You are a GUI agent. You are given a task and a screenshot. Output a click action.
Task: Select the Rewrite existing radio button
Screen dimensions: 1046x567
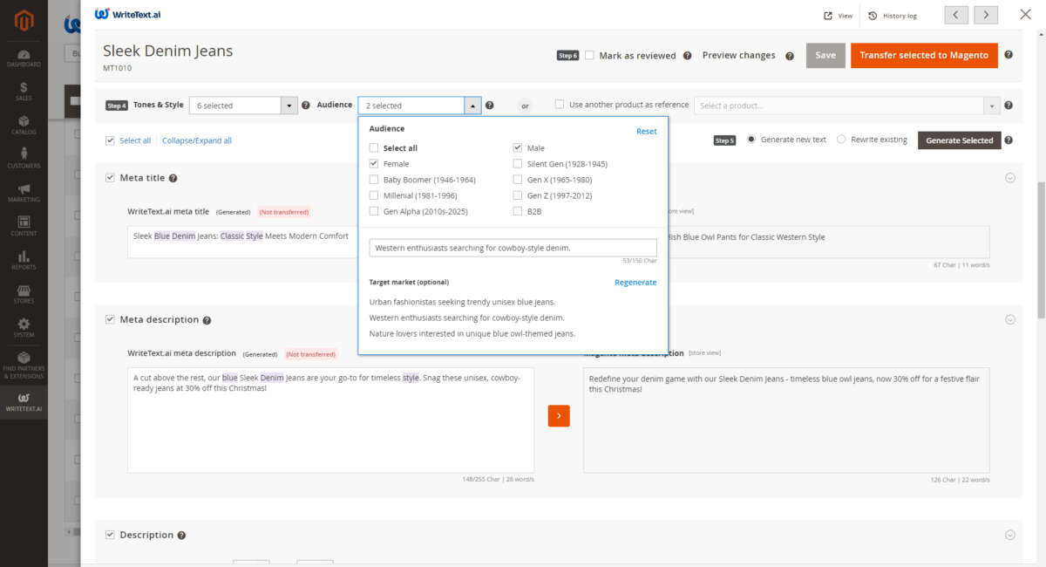[841, 140]
